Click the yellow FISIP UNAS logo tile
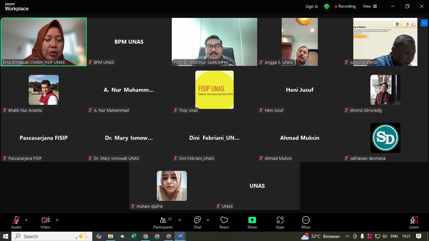This screenshot has width=429, height=241. point(215,90)
